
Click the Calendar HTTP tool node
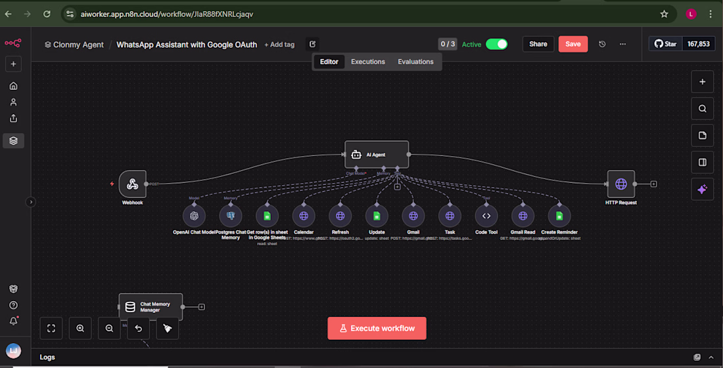click(x=304, y=216)
